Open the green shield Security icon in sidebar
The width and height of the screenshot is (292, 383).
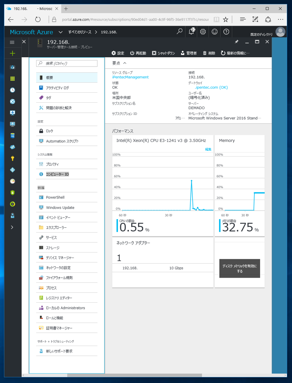12,193
